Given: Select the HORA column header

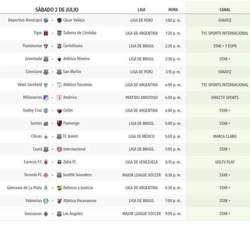Looking at the screenshot, I should click(x=173, y=10).
